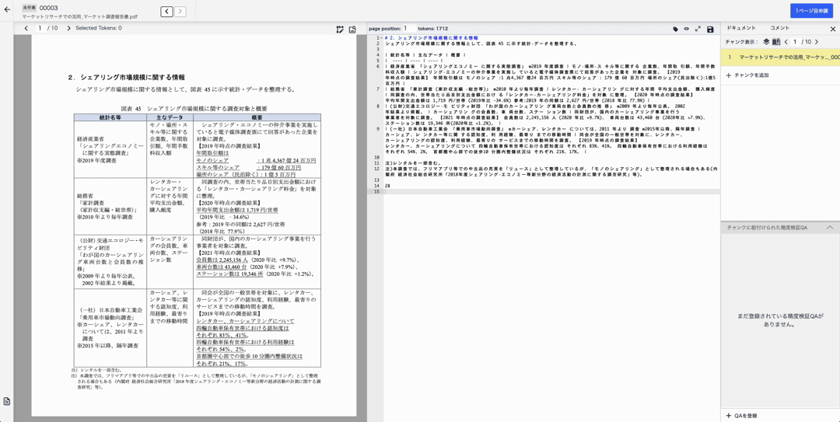Click the document ID 00003
The width and height of the screenshot is (840, 422).
pos(49,8)
